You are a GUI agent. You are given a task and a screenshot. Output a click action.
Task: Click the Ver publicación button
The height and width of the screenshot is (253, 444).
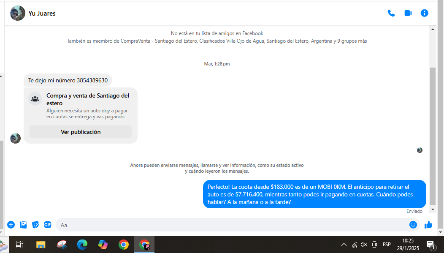[81, 132]
